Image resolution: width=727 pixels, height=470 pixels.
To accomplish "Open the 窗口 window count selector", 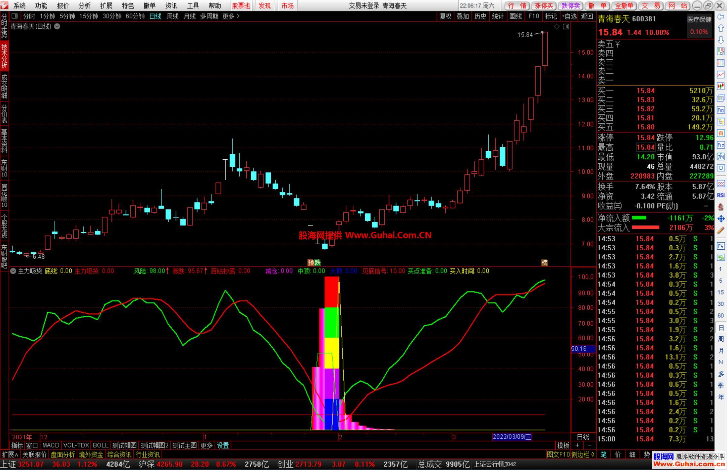I will point(32,445).
